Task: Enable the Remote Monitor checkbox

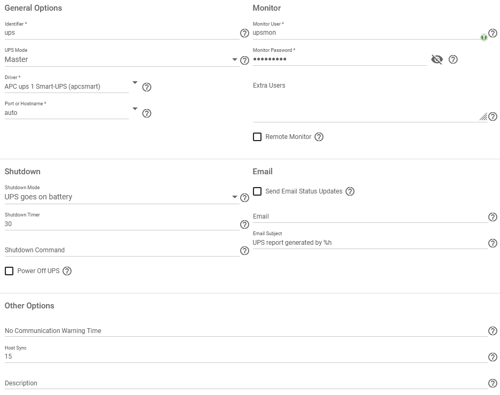Action: 257,137
